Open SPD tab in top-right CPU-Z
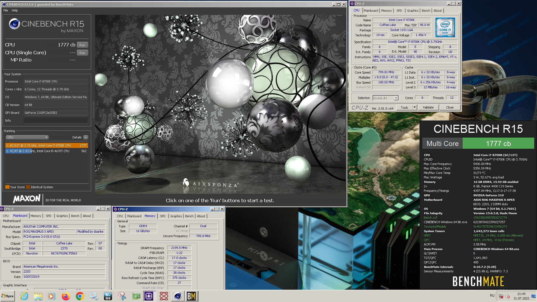The width and height of the screenshot is (537, 302). pyautogui.click(x=399, y=11)
